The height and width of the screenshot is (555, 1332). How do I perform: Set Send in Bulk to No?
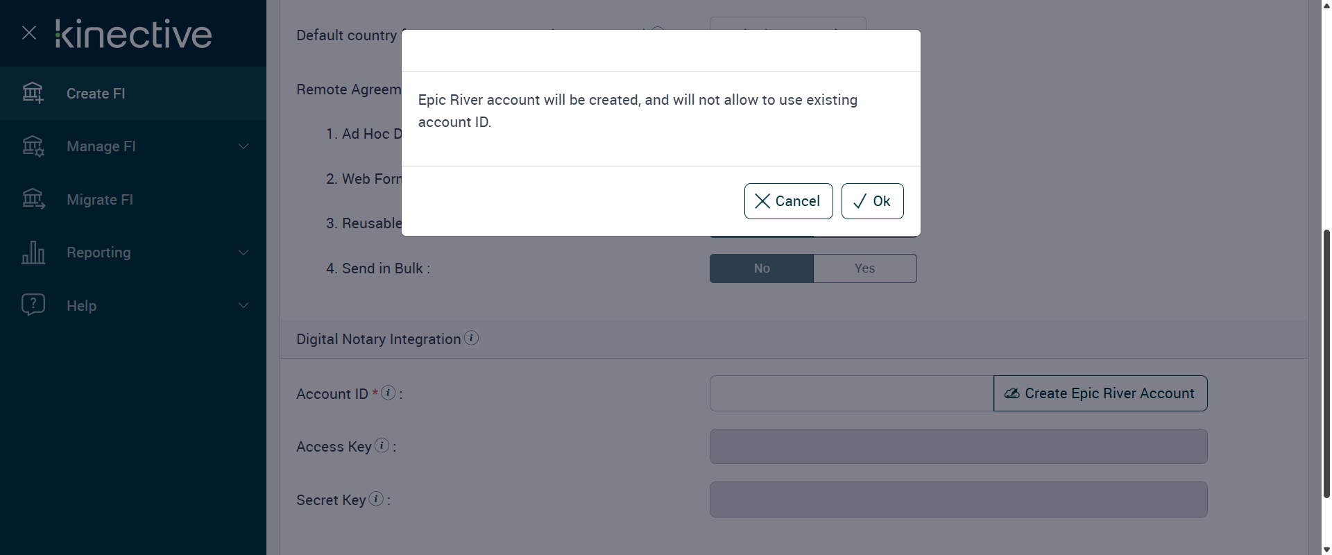pos(761,268)
